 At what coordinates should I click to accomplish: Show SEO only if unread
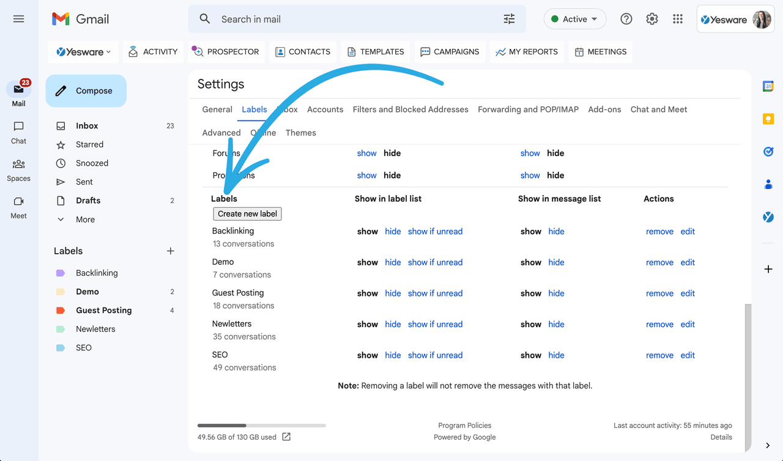point(435,355)
